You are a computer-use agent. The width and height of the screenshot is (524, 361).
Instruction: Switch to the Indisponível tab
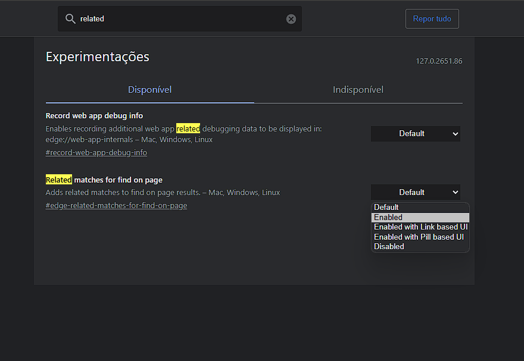click(358, 90)
